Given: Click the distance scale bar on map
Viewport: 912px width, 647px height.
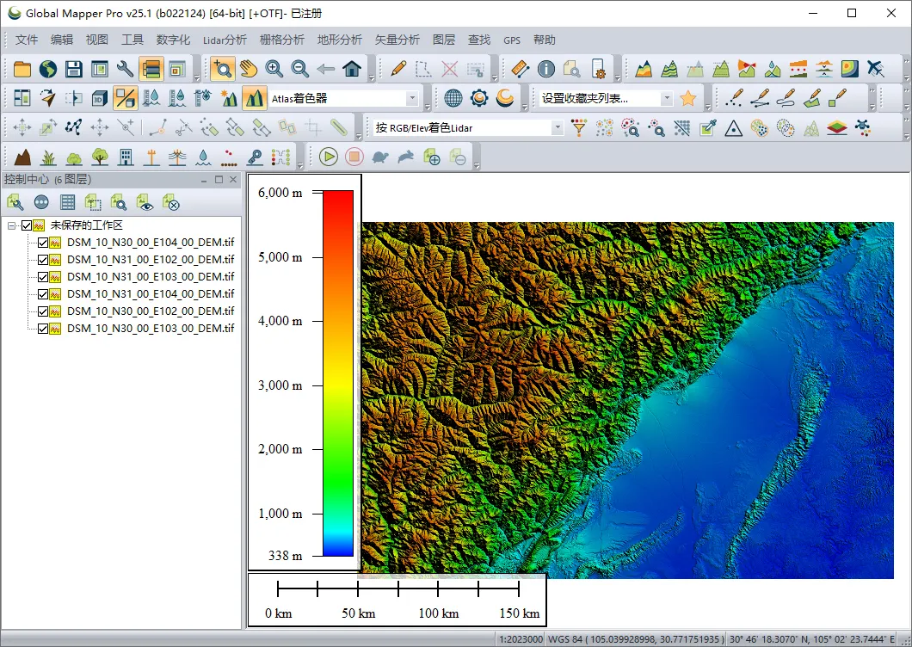Looking at the screenshot, I should pyautogui.click(x=397, y=589).
